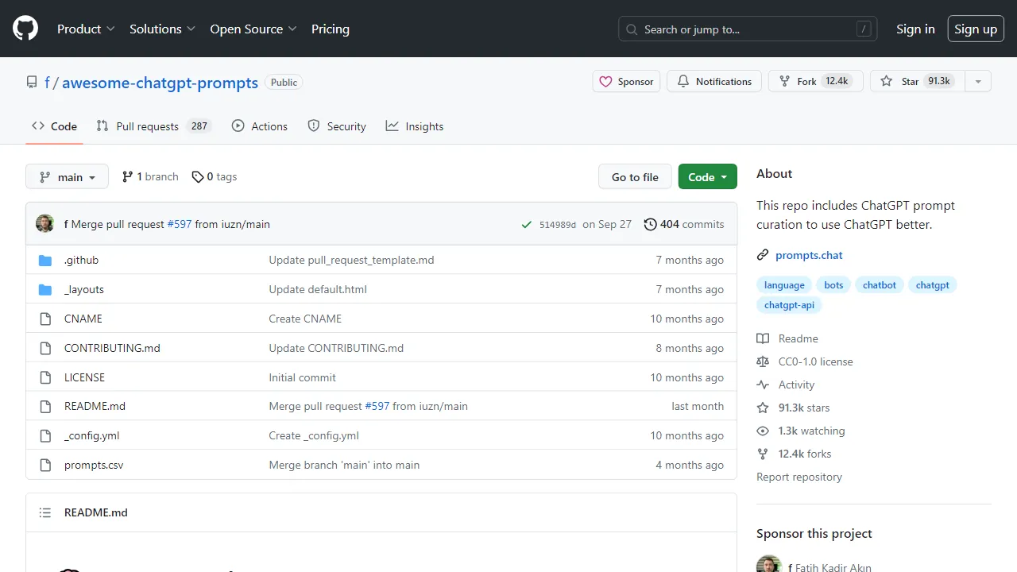The image size is (1017, 572).
Task: Select the chatgpt-api topic tag
Action: tap(789, 305)
